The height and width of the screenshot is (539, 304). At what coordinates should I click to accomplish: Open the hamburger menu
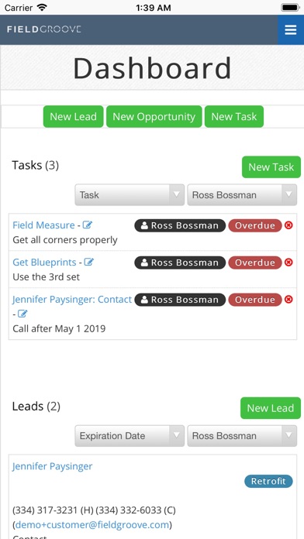(x=291, y=30)
